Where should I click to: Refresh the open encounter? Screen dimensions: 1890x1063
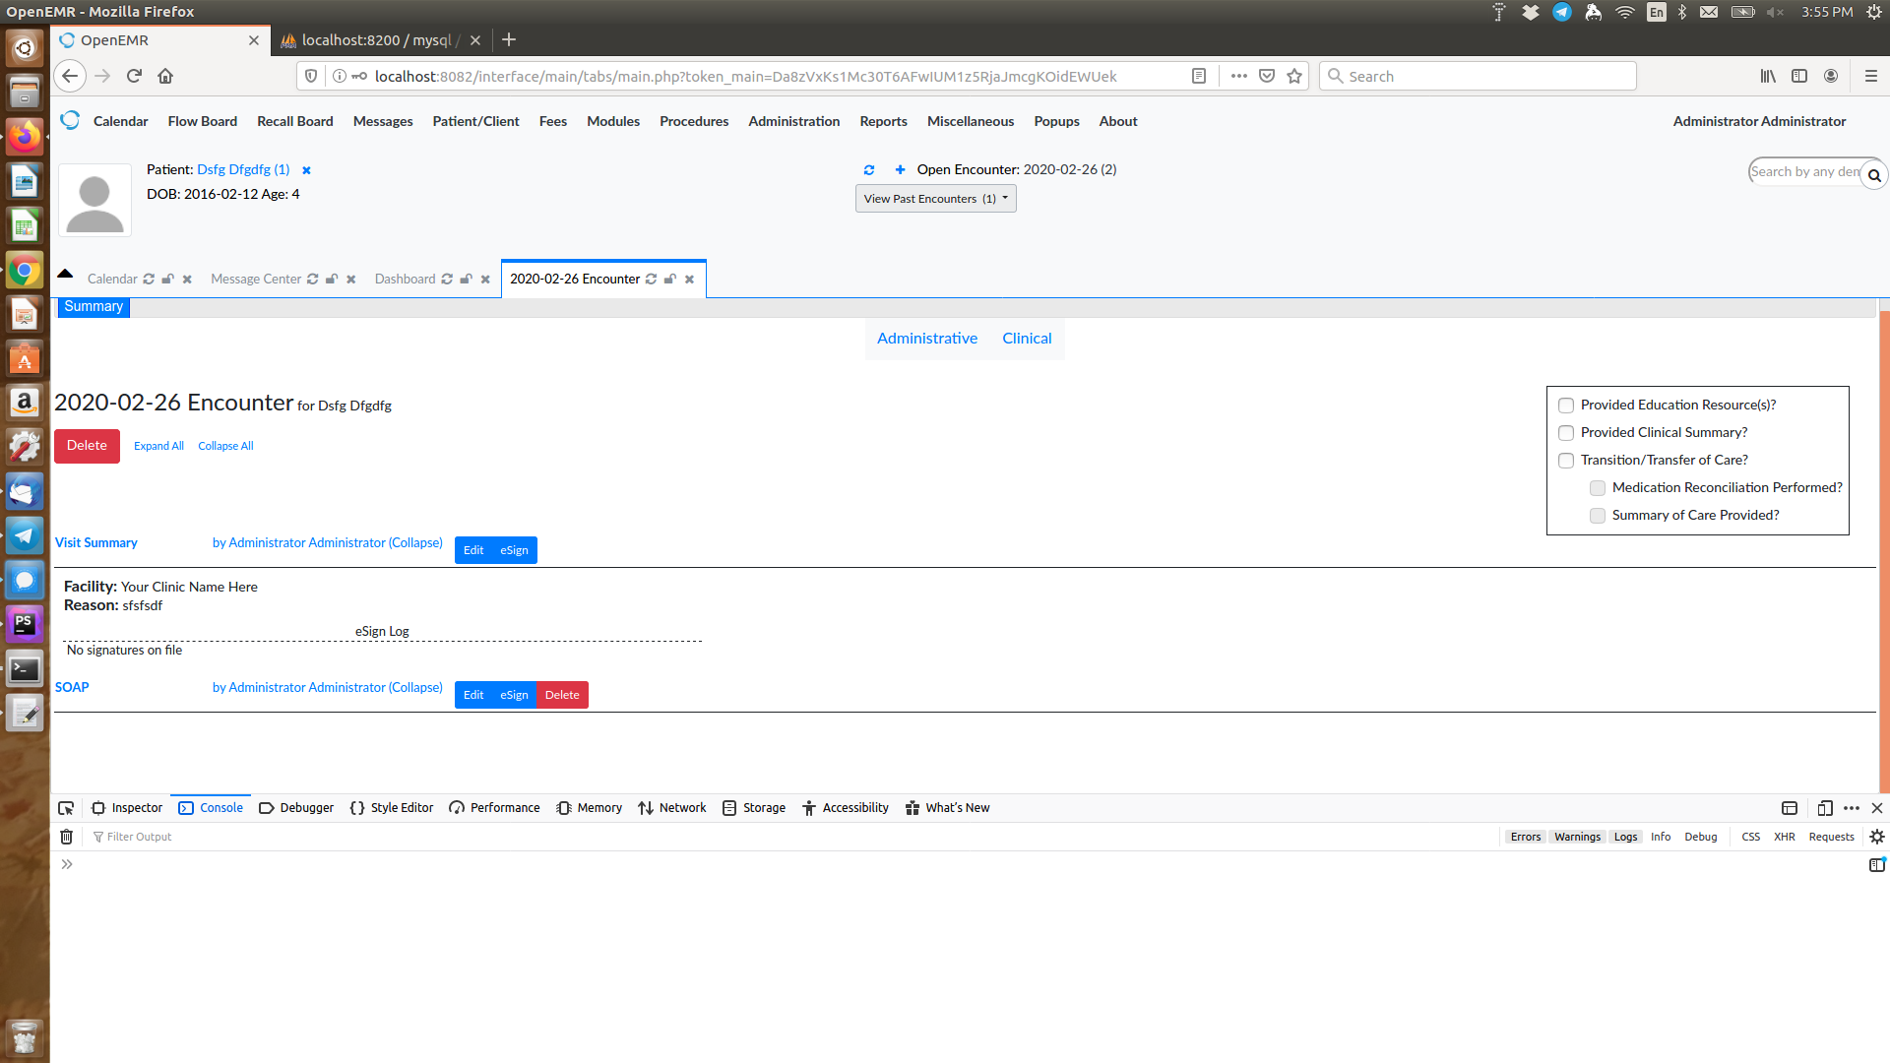click(869, 169)
